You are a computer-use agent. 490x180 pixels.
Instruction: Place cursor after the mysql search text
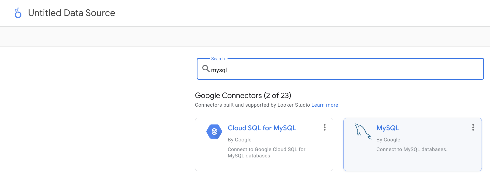227,70
